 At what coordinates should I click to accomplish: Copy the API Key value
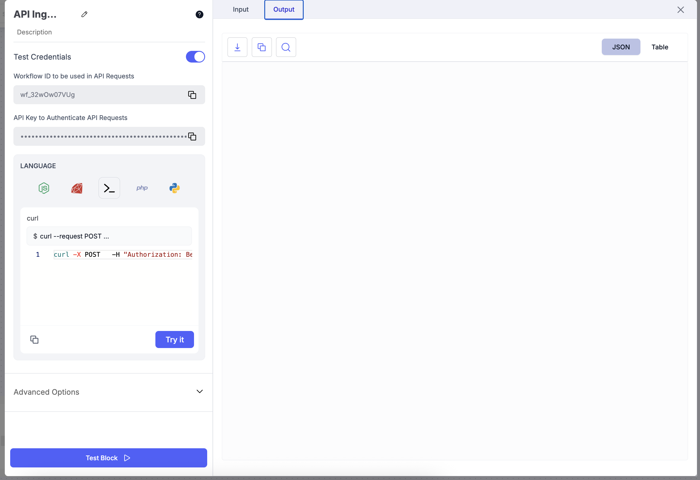[192, 136]
